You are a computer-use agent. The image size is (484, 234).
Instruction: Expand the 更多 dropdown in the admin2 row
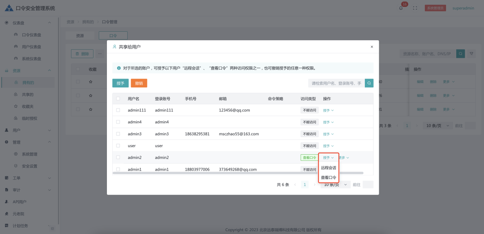pos(345,157)
